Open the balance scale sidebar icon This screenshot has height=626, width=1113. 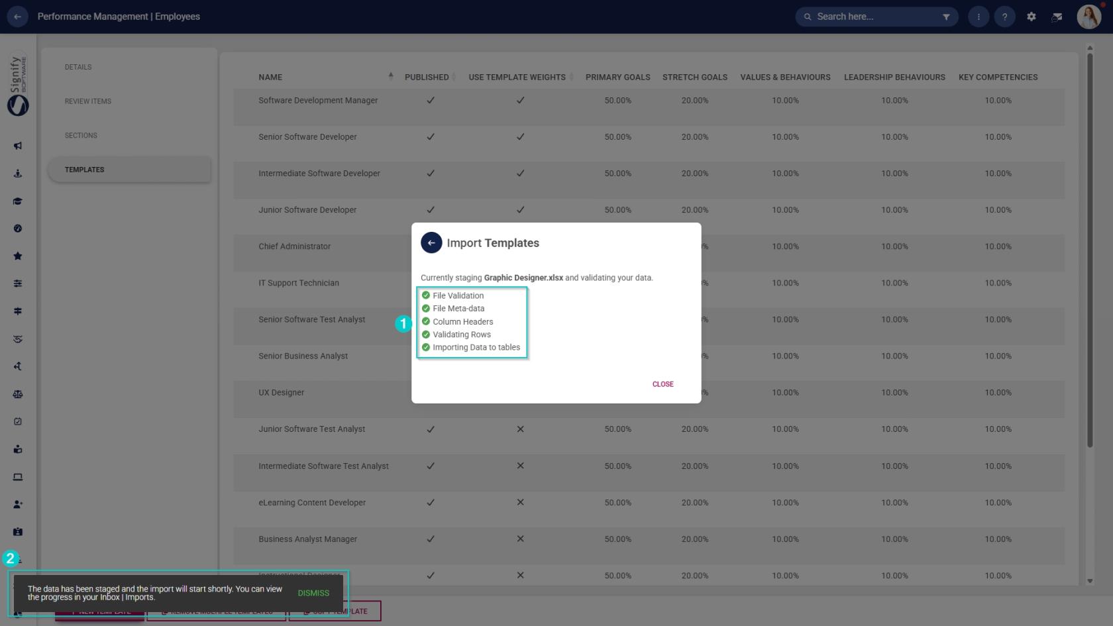pos(18,394)
